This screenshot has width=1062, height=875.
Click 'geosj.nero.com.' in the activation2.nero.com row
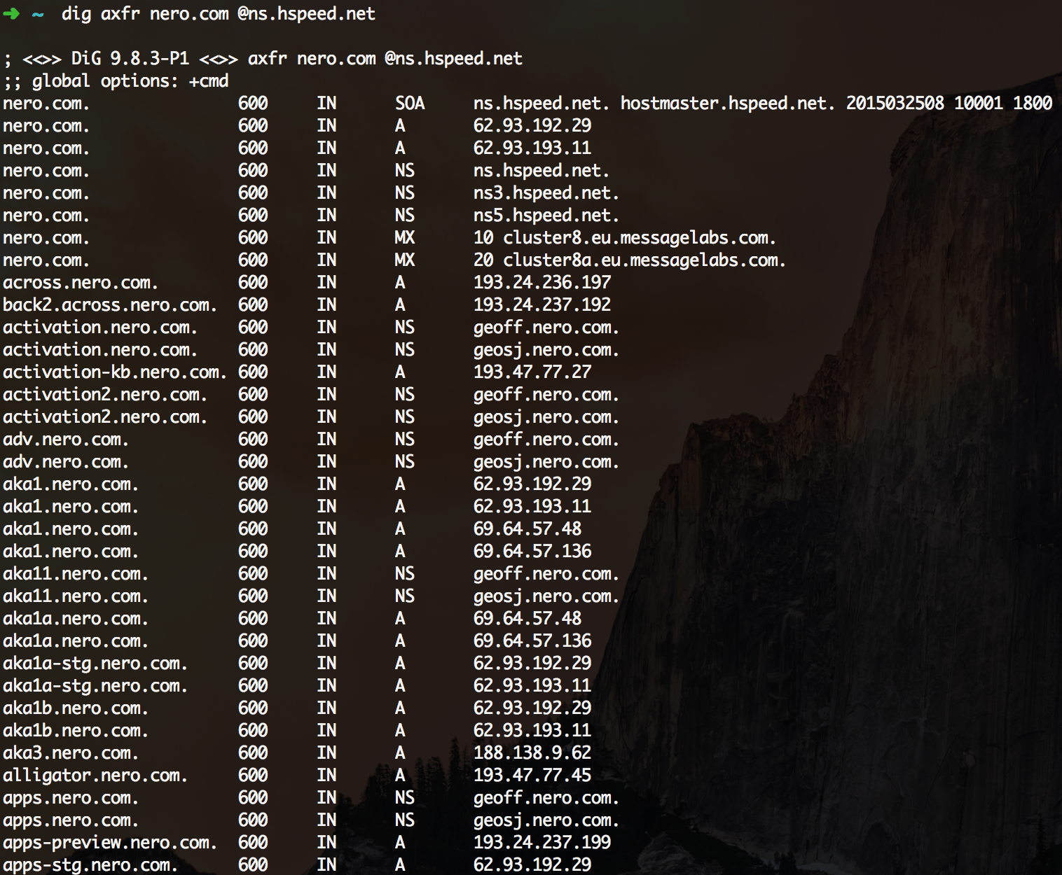[x=546, y=417]
